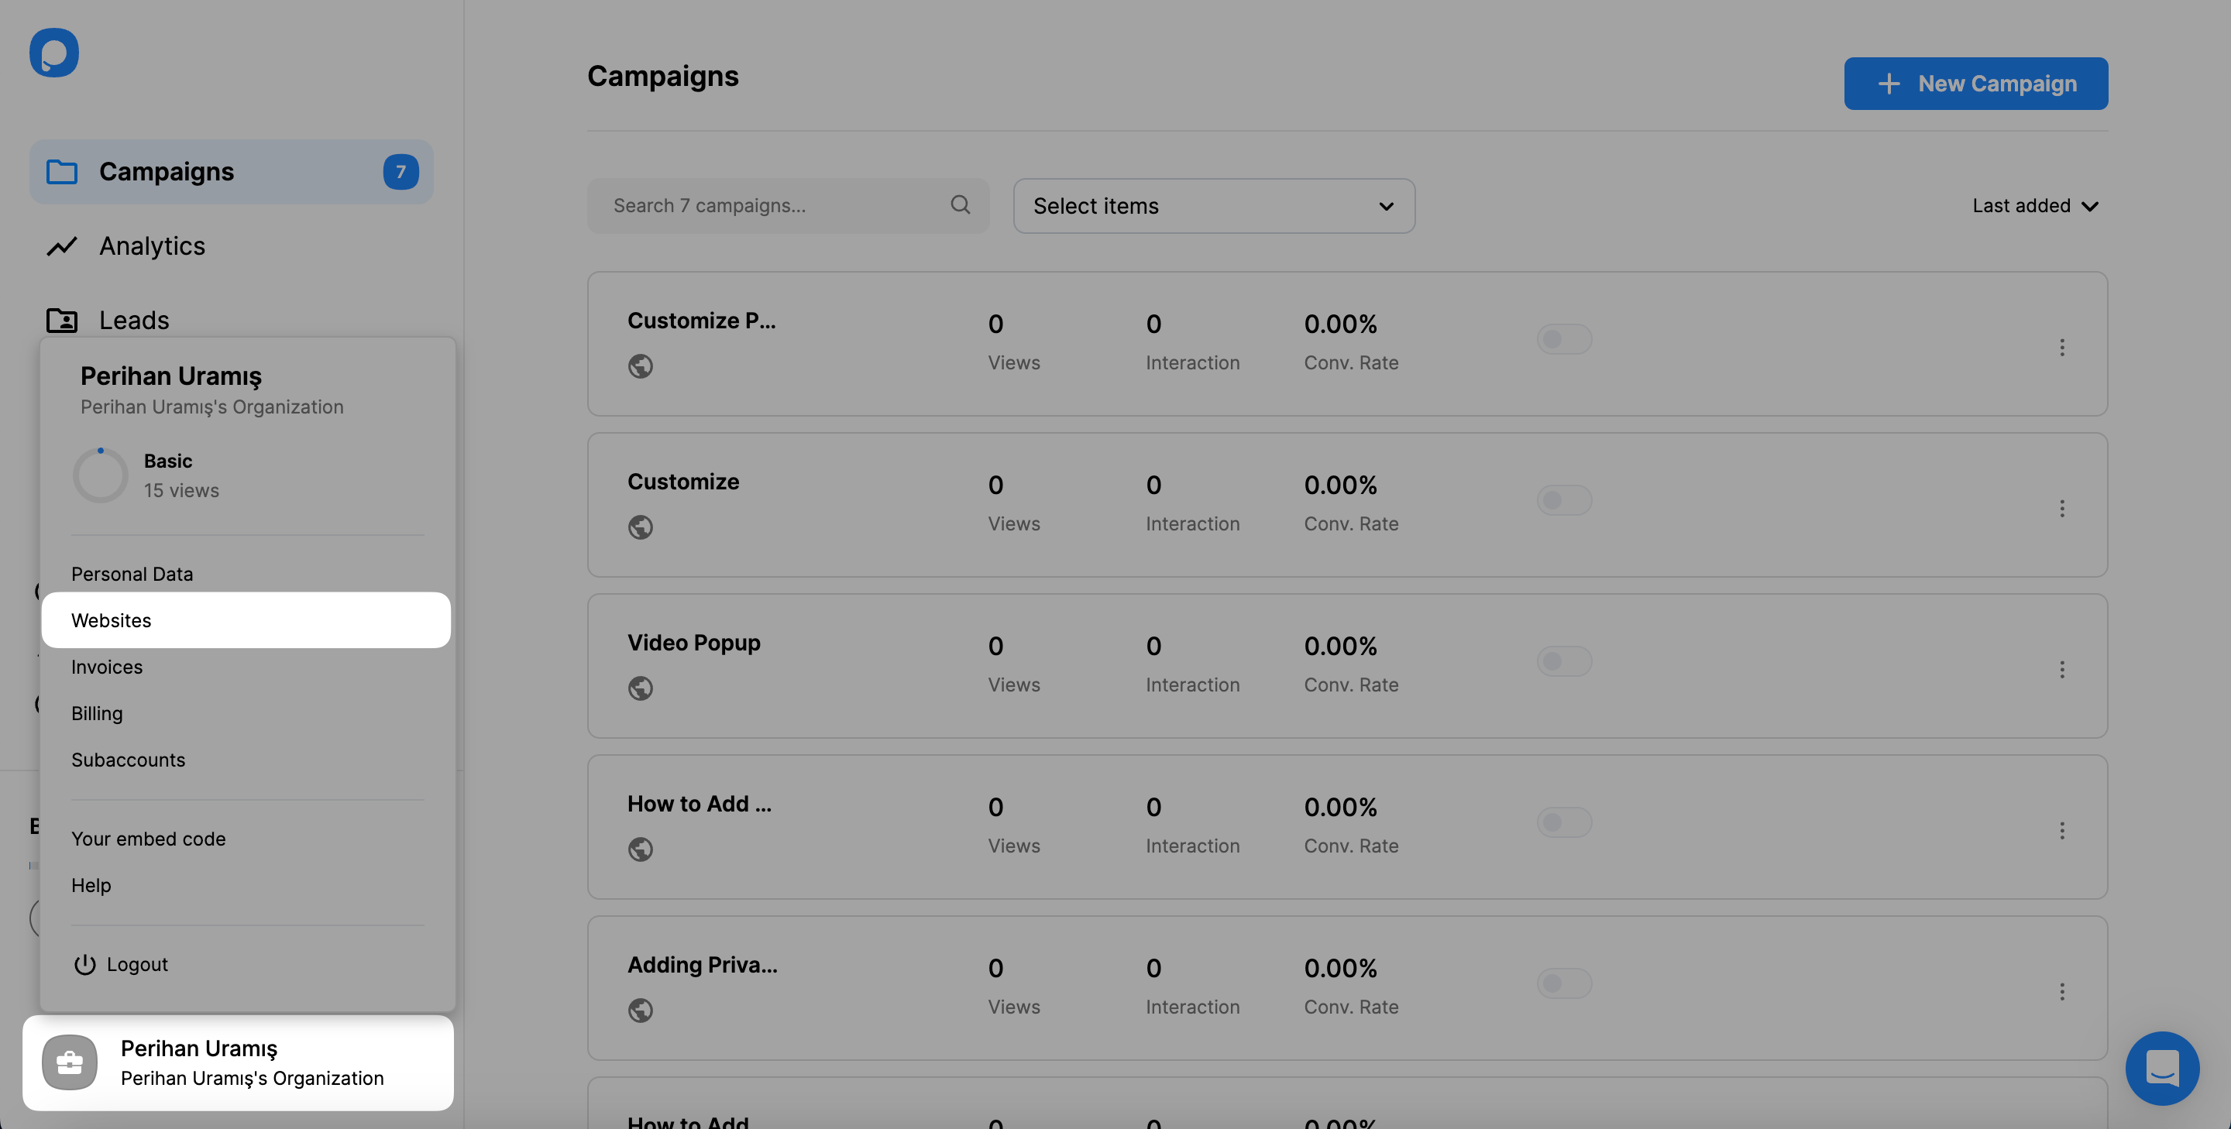This screenshot has width=2231, height=1129.
Task: Click the Subaccounts option in profile menu
Action: pyautogui.click(x=127, y=760)
